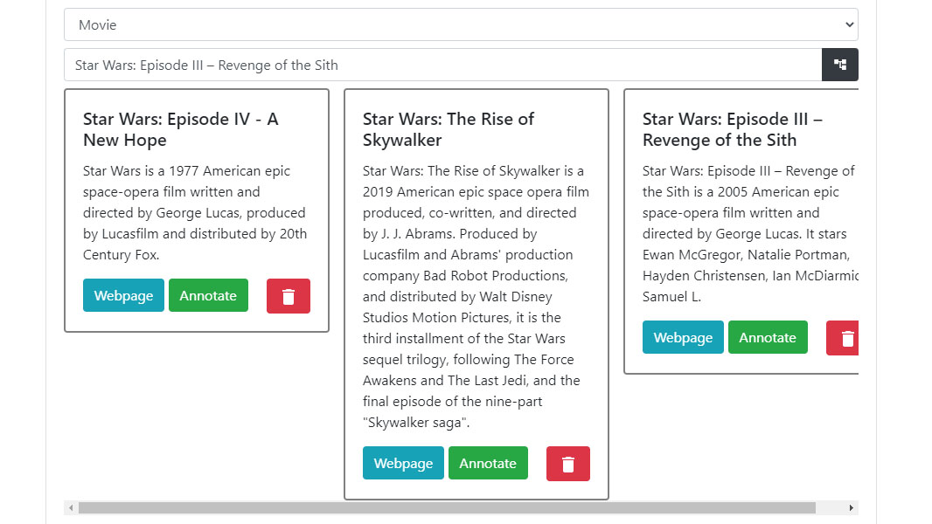Annotate Star Wars Episode IV A New Hope
The height and width of the screenshot is (524, 932).
[x=208, y=295]
